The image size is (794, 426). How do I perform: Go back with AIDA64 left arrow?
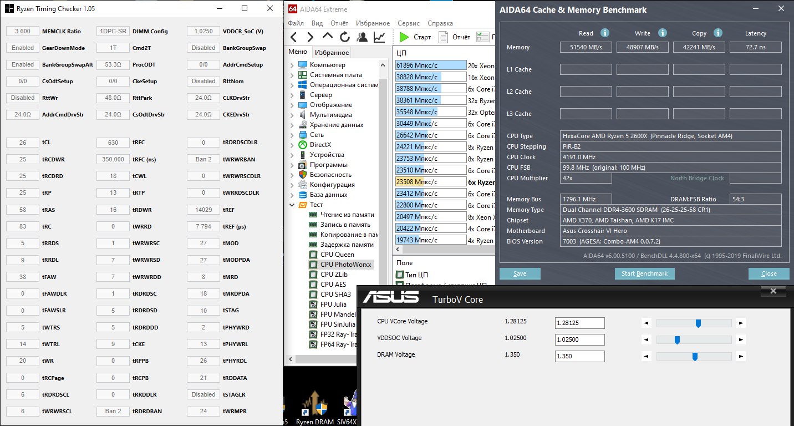294,37
